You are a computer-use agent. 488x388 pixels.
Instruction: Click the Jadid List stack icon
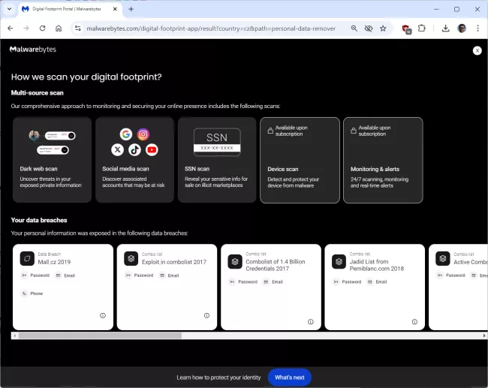pyautogui.click(x=339, y=261)
